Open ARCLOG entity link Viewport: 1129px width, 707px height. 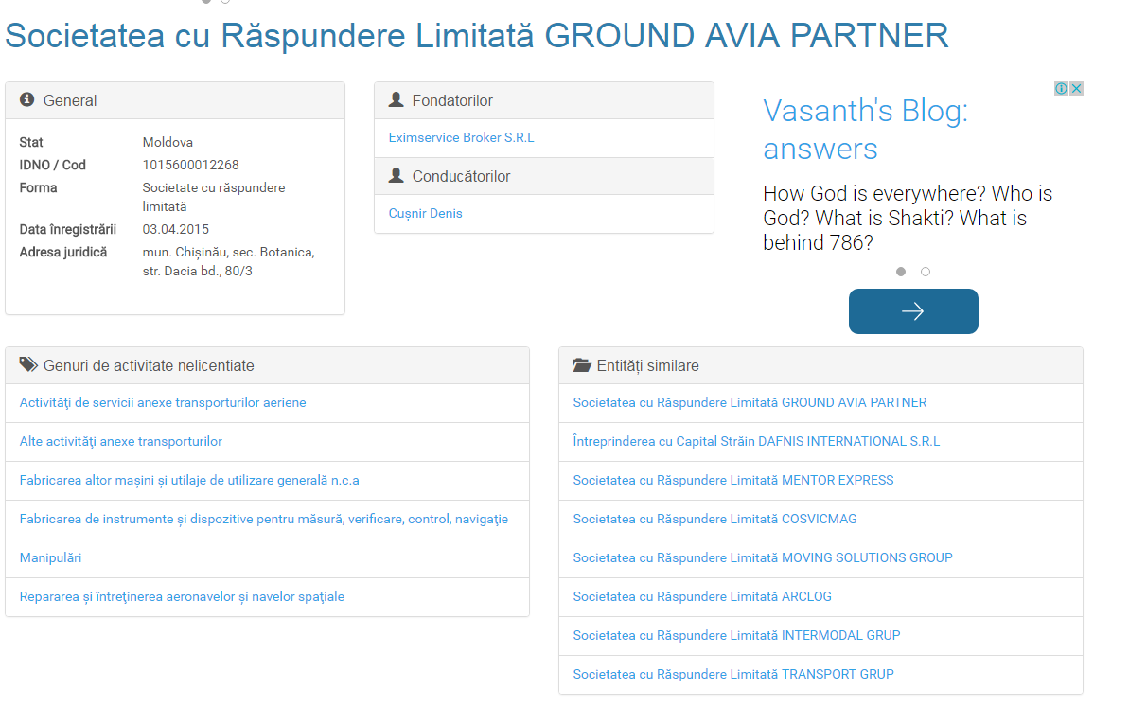coord(702,597)
